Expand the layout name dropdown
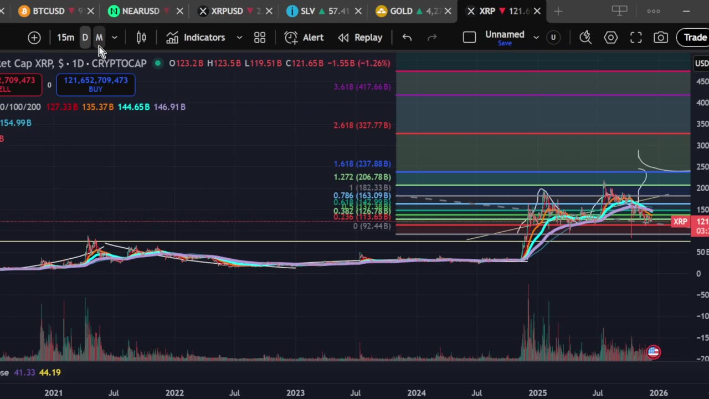The width and height of the screenshot is (709, 399). click(536, 38)
